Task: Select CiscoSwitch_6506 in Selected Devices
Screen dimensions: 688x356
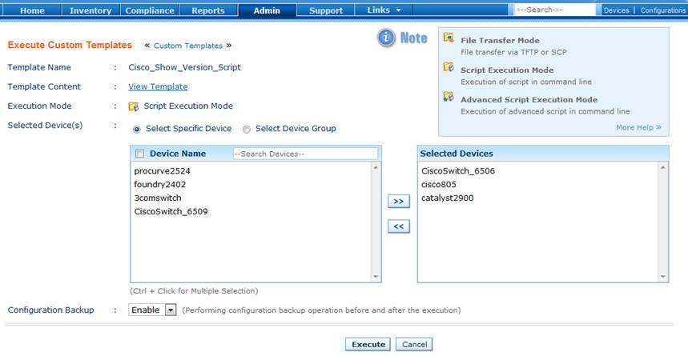Action: tap(458, 171)
